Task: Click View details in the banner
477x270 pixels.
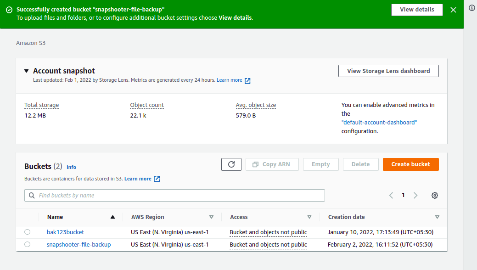Action: tap(417, 10)
